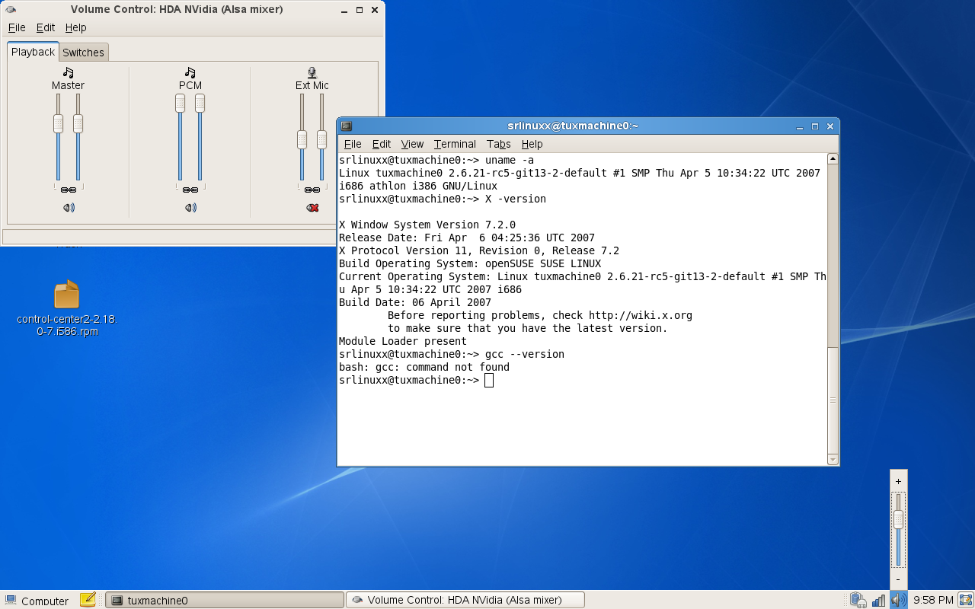Viewport: 975px width, 609px height.
Task: Click the terminal scrollbar down arrow
Action: tap(833, 459)
